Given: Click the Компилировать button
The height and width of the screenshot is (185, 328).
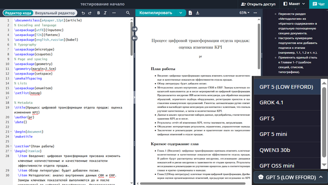Looking at the screenshot, I should click(x=156, y=13).
